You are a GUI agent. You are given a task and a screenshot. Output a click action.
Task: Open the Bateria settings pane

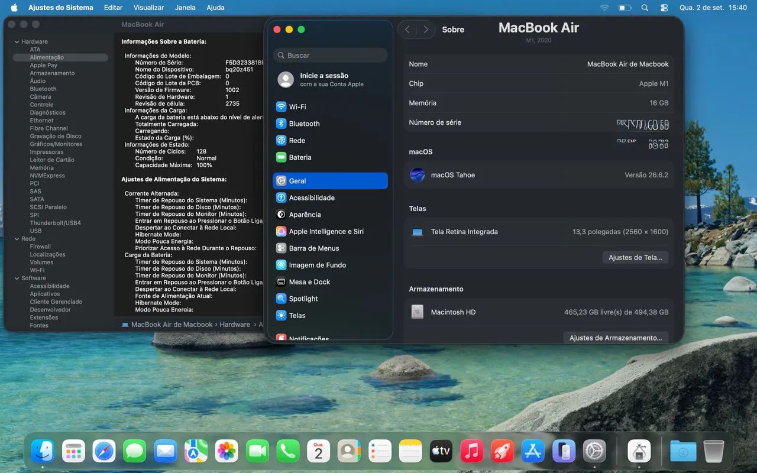330,157
